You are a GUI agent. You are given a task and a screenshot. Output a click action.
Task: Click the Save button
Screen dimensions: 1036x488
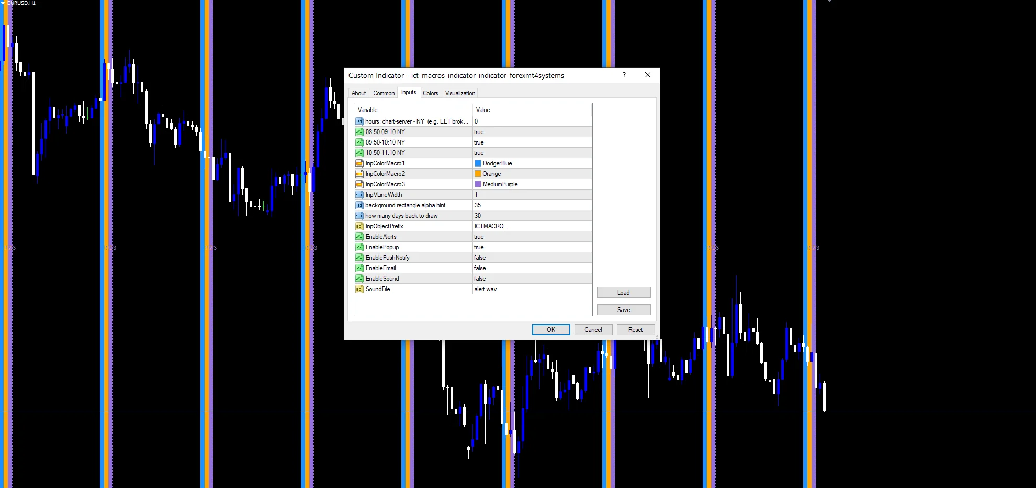tap(624, 310)
